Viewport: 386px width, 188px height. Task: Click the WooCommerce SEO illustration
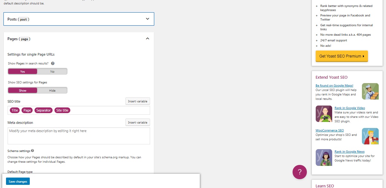pos(370,136)
